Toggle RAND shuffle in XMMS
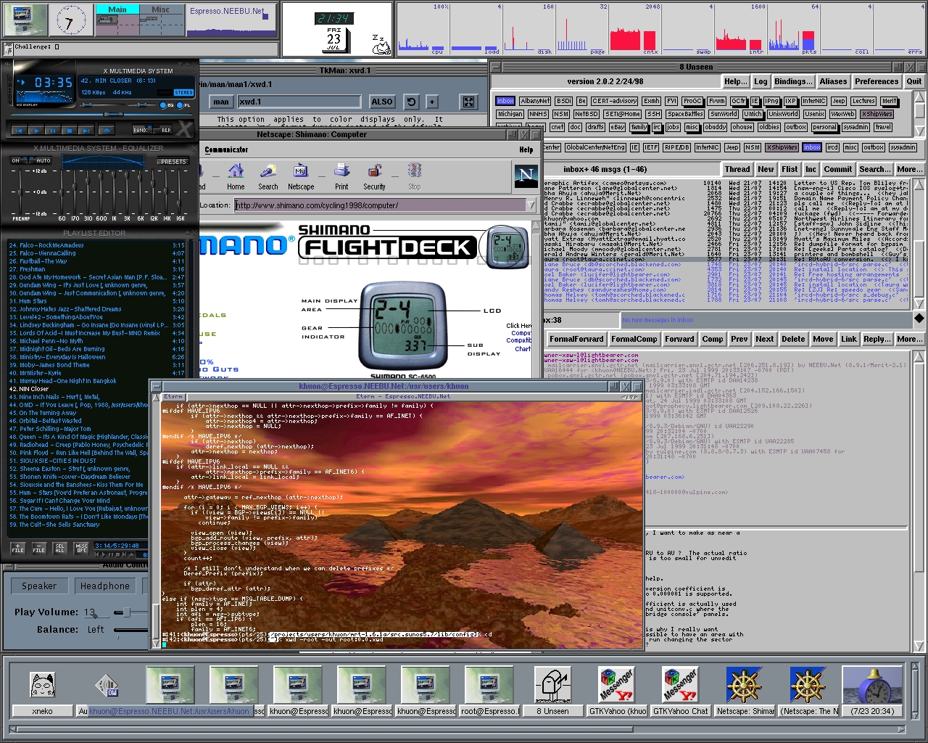 (x=142, y=130)
